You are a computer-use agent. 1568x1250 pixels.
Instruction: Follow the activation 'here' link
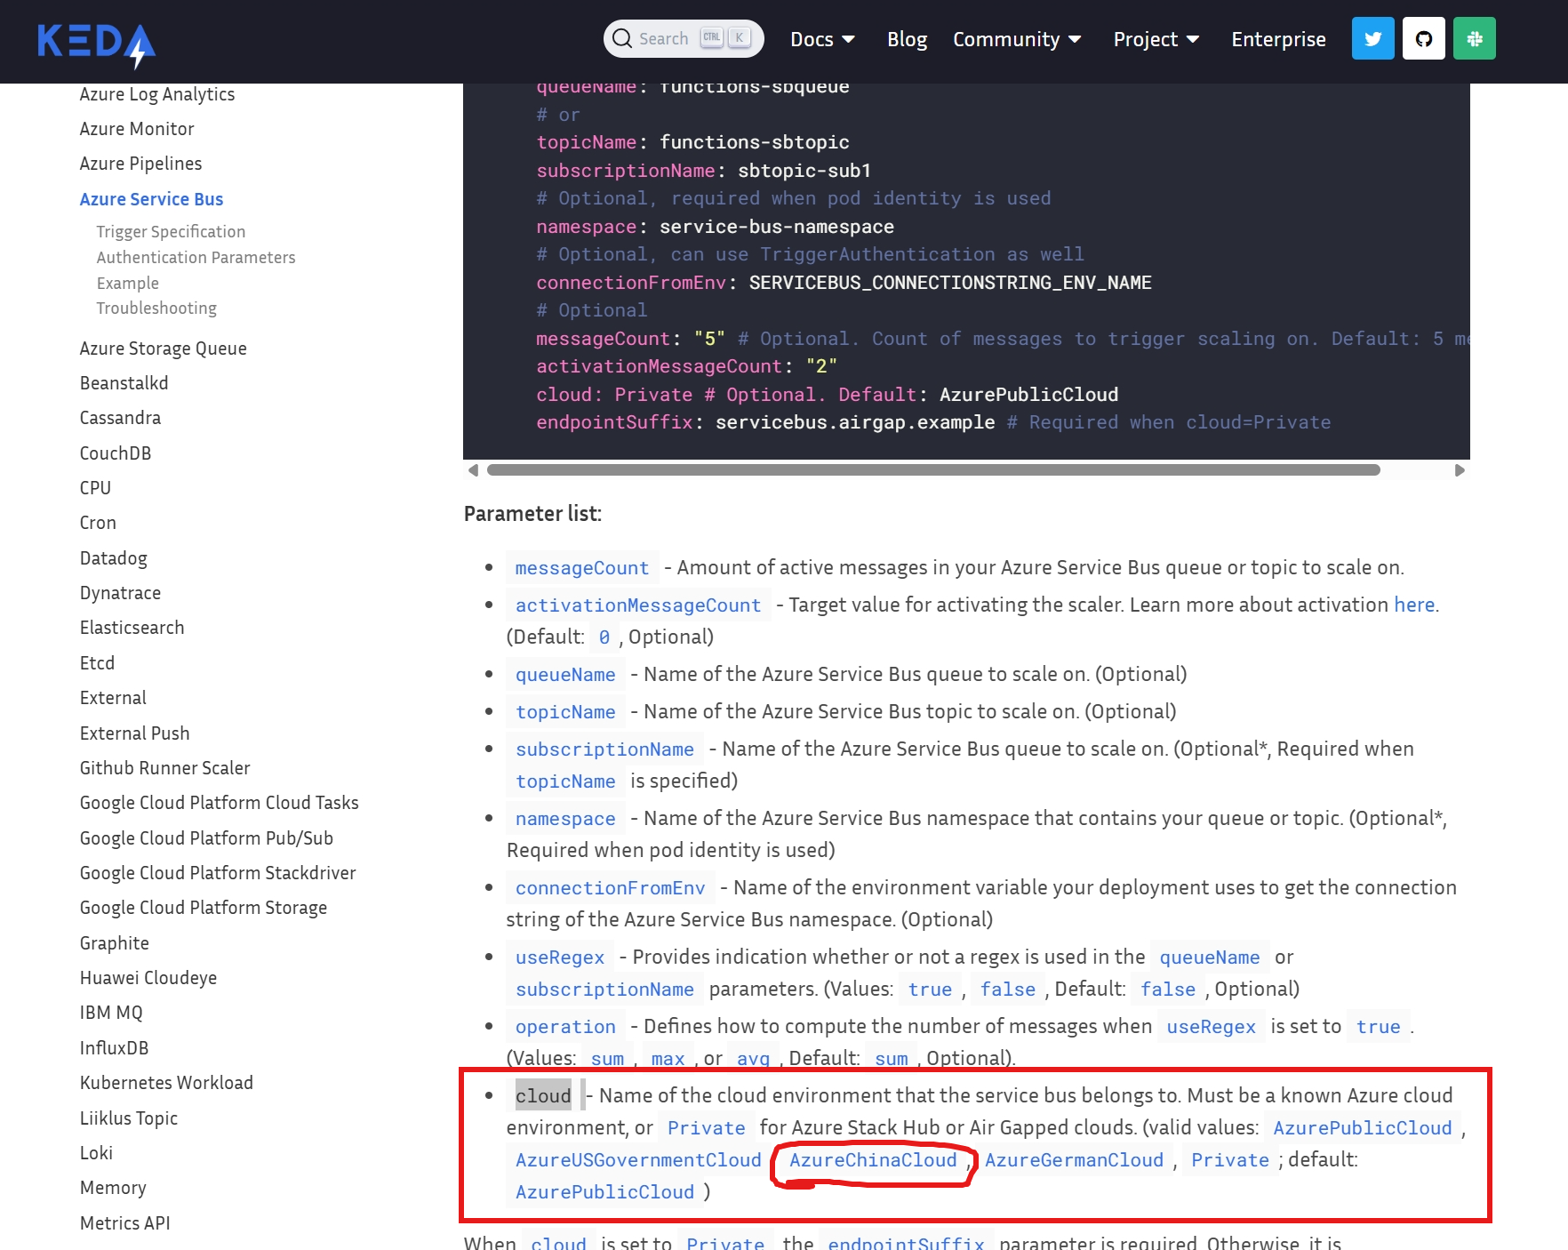[x=1414, y=605]
